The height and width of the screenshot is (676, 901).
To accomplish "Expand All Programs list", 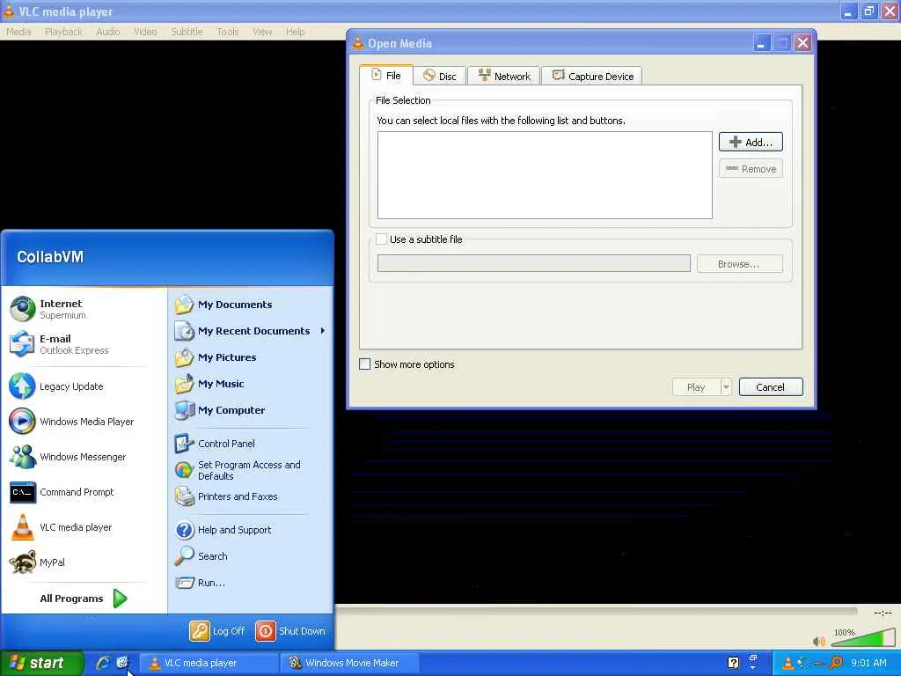I will pyautogui.click(x=84, y=599).
